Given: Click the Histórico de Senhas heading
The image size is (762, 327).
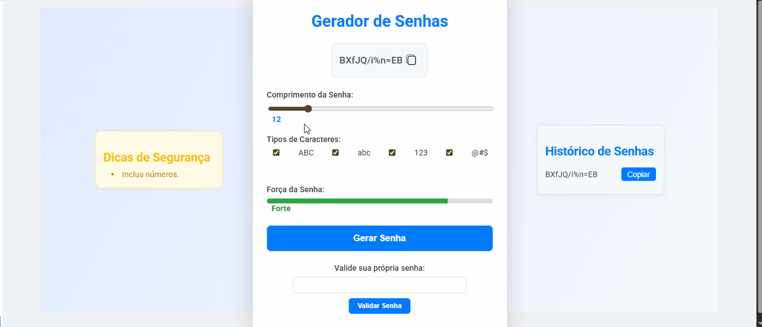Looking at the screenshot, I should click(x=599, y=151).
